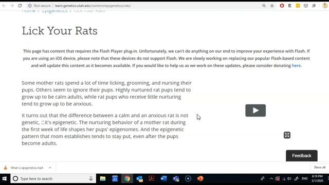
Task: Open the zoom magnifier icon in address bar
Action: pos(264,6)
